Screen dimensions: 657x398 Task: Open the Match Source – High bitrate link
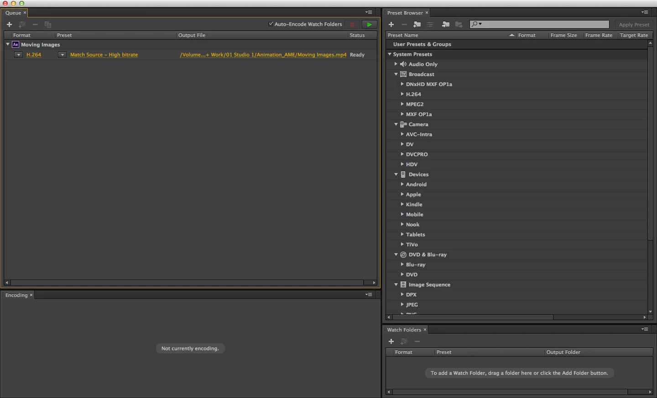(x=104, y=55)
